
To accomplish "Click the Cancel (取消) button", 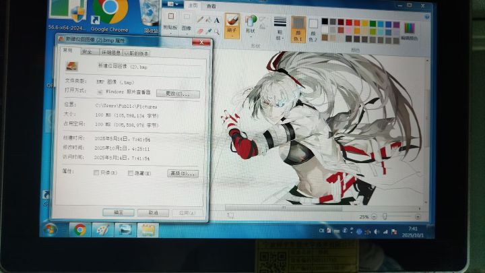I will [153, 213].
